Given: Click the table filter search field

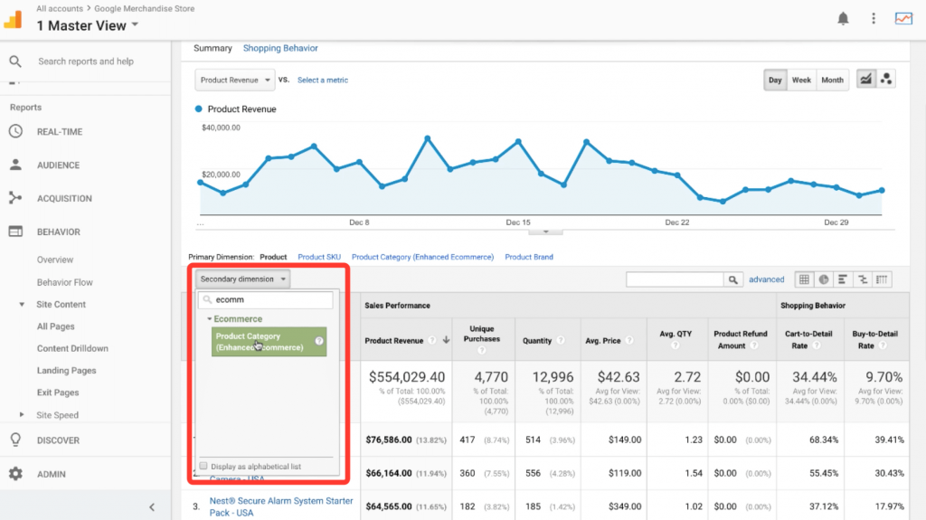Looking at the screenshot, I should (675, 279).
